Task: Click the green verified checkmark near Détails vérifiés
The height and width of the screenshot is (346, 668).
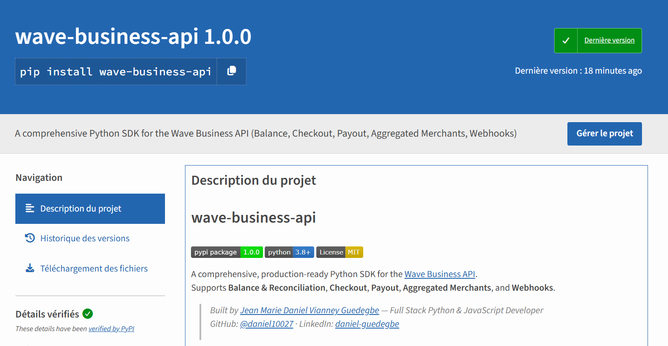Action: [87, 314]
